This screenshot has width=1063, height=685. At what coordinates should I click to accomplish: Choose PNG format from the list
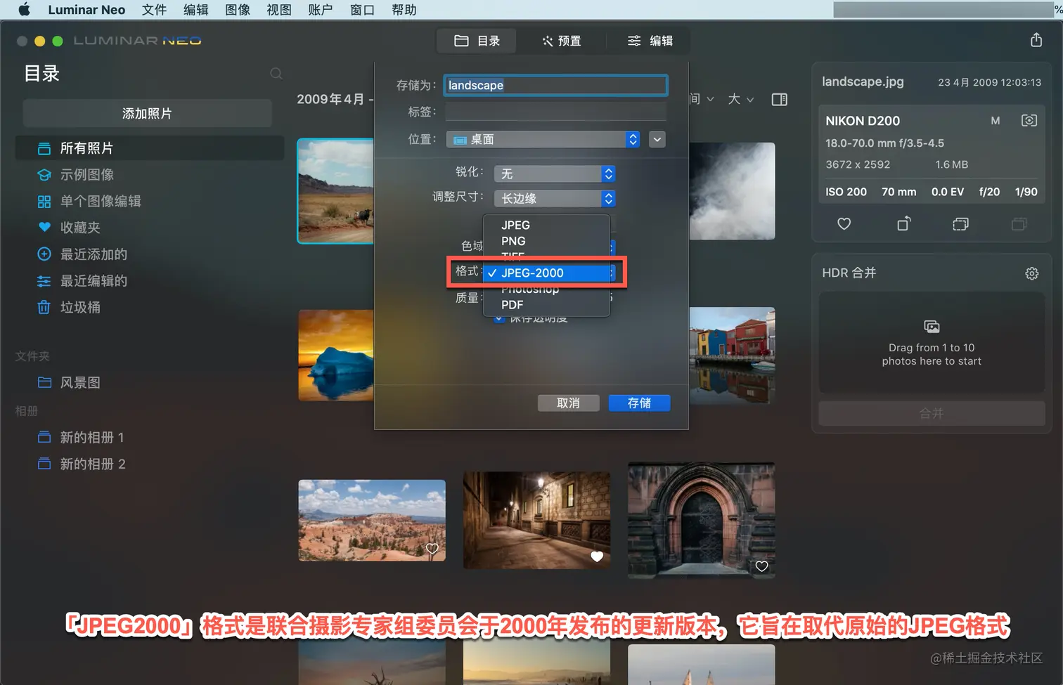546,241
